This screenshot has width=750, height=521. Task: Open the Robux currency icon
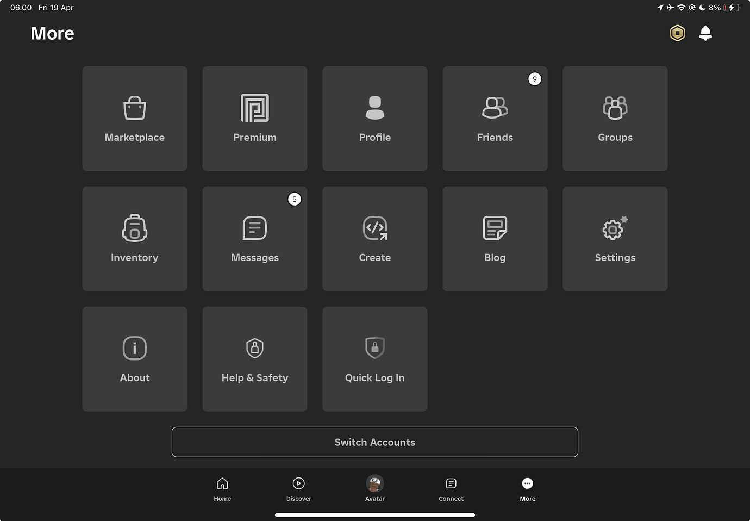tap(677, 33)
